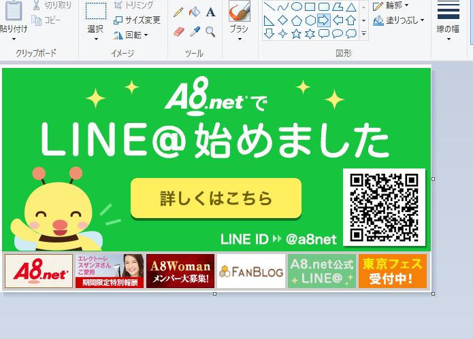
Task: Select the Eraser tool
Action: 179,32
